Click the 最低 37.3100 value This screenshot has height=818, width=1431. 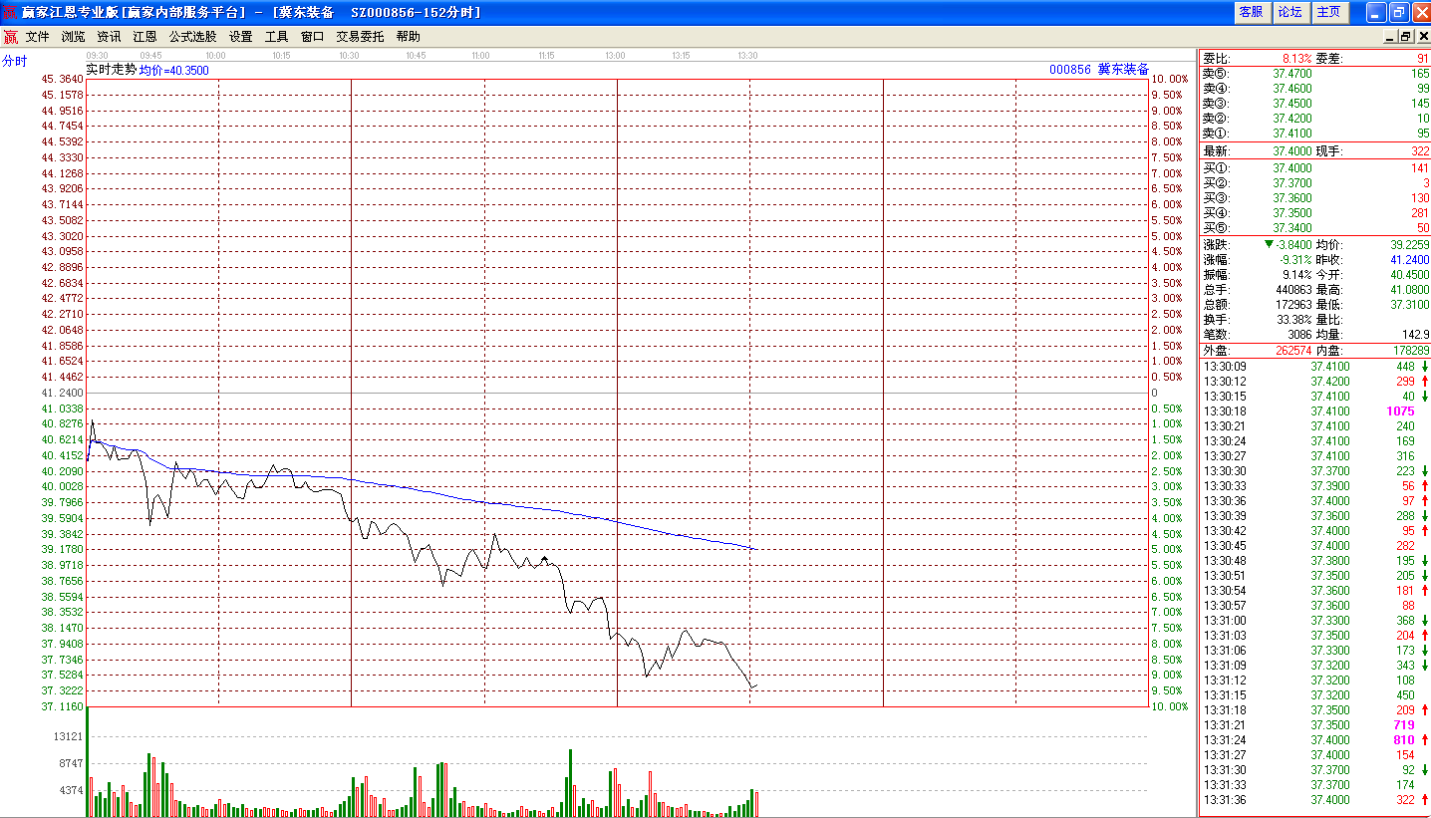(x=1410, y=305)
